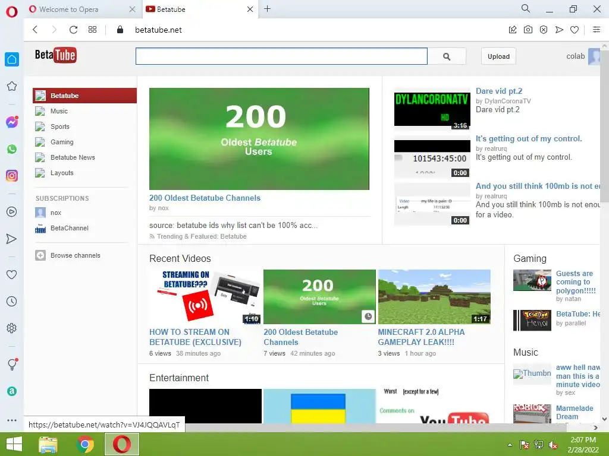Open History clock icon in sidebar
This screenshot has height=456, width=609.
(x=12, y=301)
